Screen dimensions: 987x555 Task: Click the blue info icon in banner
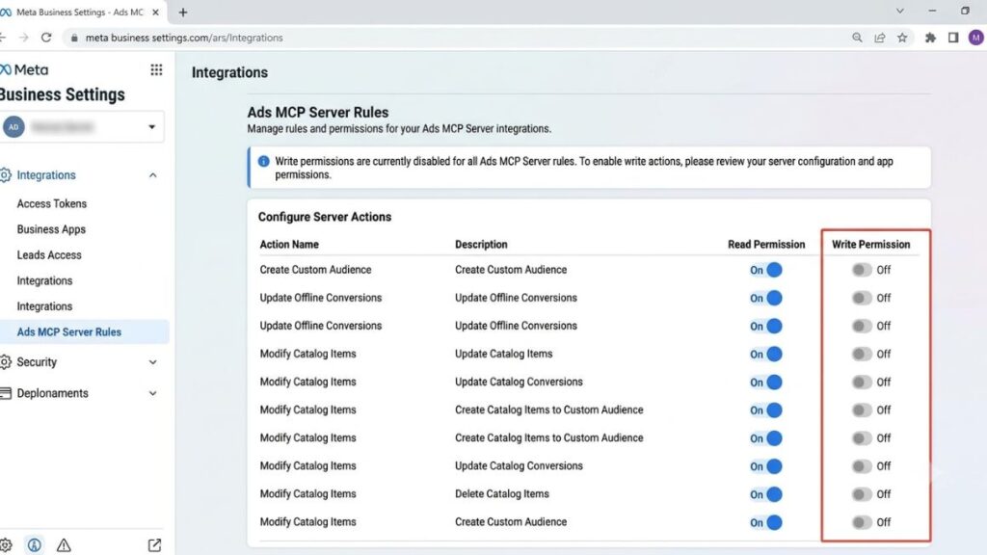pyautogui.click(x=264, y=162)
